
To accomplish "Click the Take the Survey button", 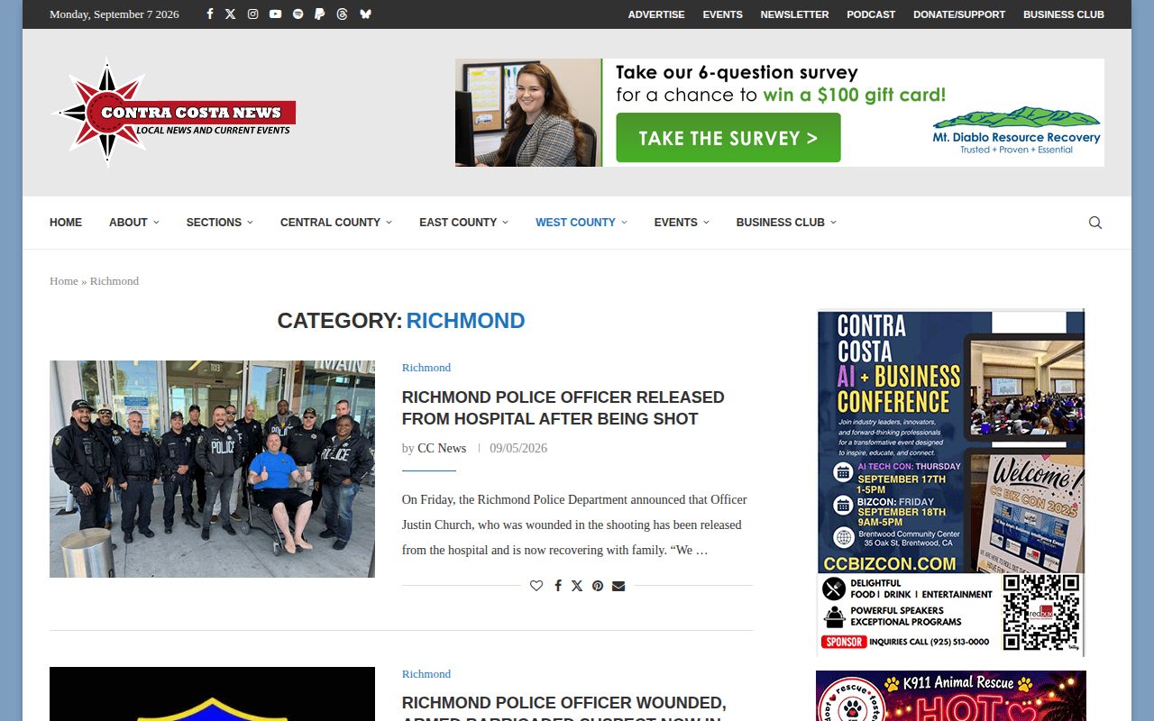I will (728, 138).
